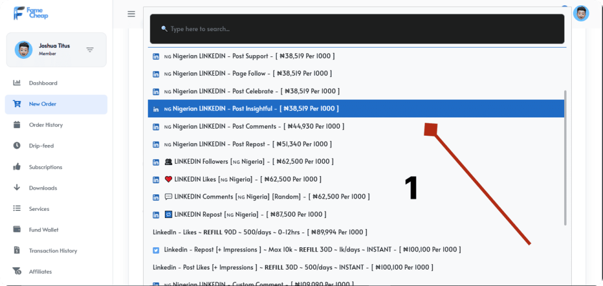Screen dimensions: 603x286
Task: Click the heart emoji on LINKEDIN Likes row
Action: 168,179
